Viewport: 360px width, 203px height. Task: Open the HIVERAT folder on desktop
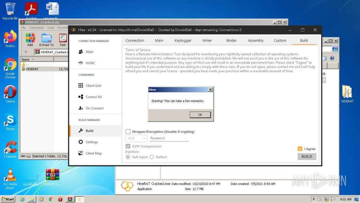pos(347,94)
